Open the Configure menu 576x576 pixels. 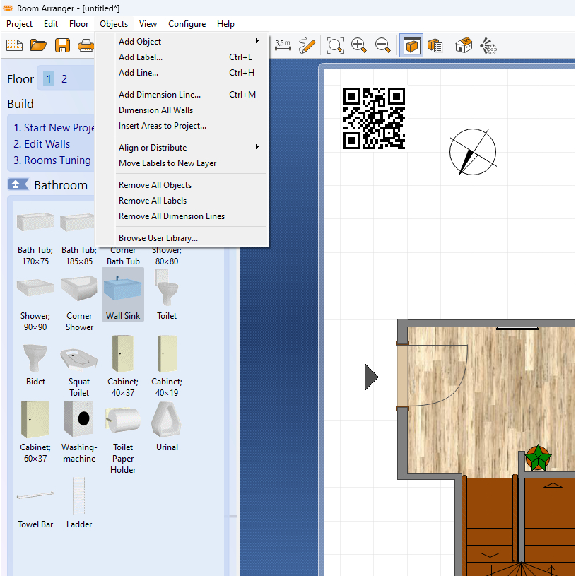[x=187, y=24]
